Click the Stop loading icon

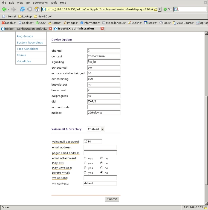[x=30, y=9]
